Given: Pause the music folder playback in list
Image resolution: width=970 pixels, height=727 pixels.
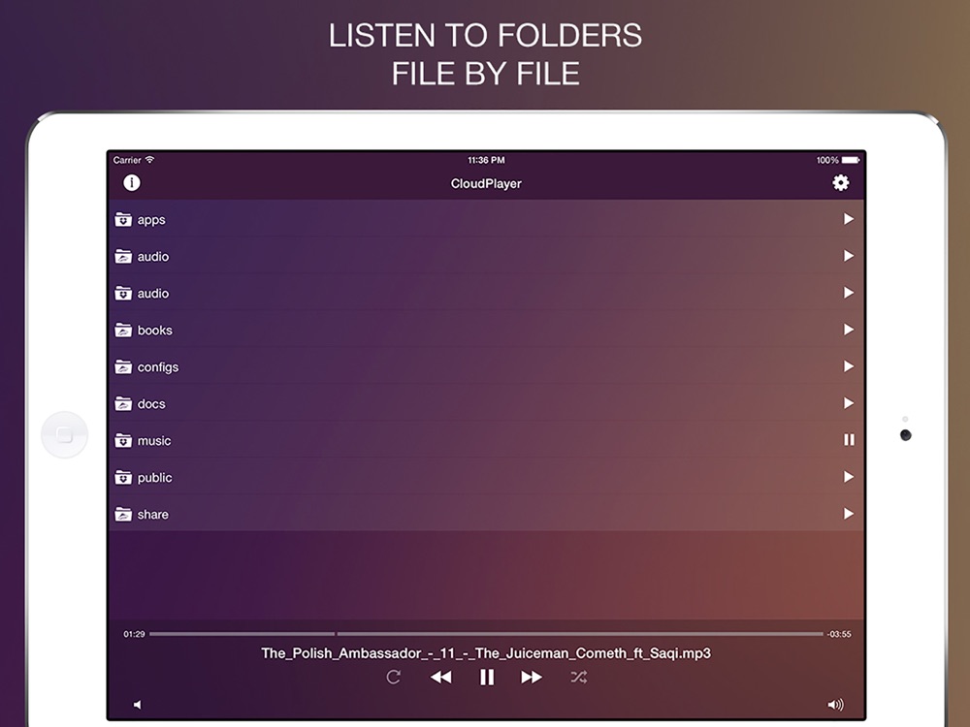Looking at the screenshot, I should (849, 439).
